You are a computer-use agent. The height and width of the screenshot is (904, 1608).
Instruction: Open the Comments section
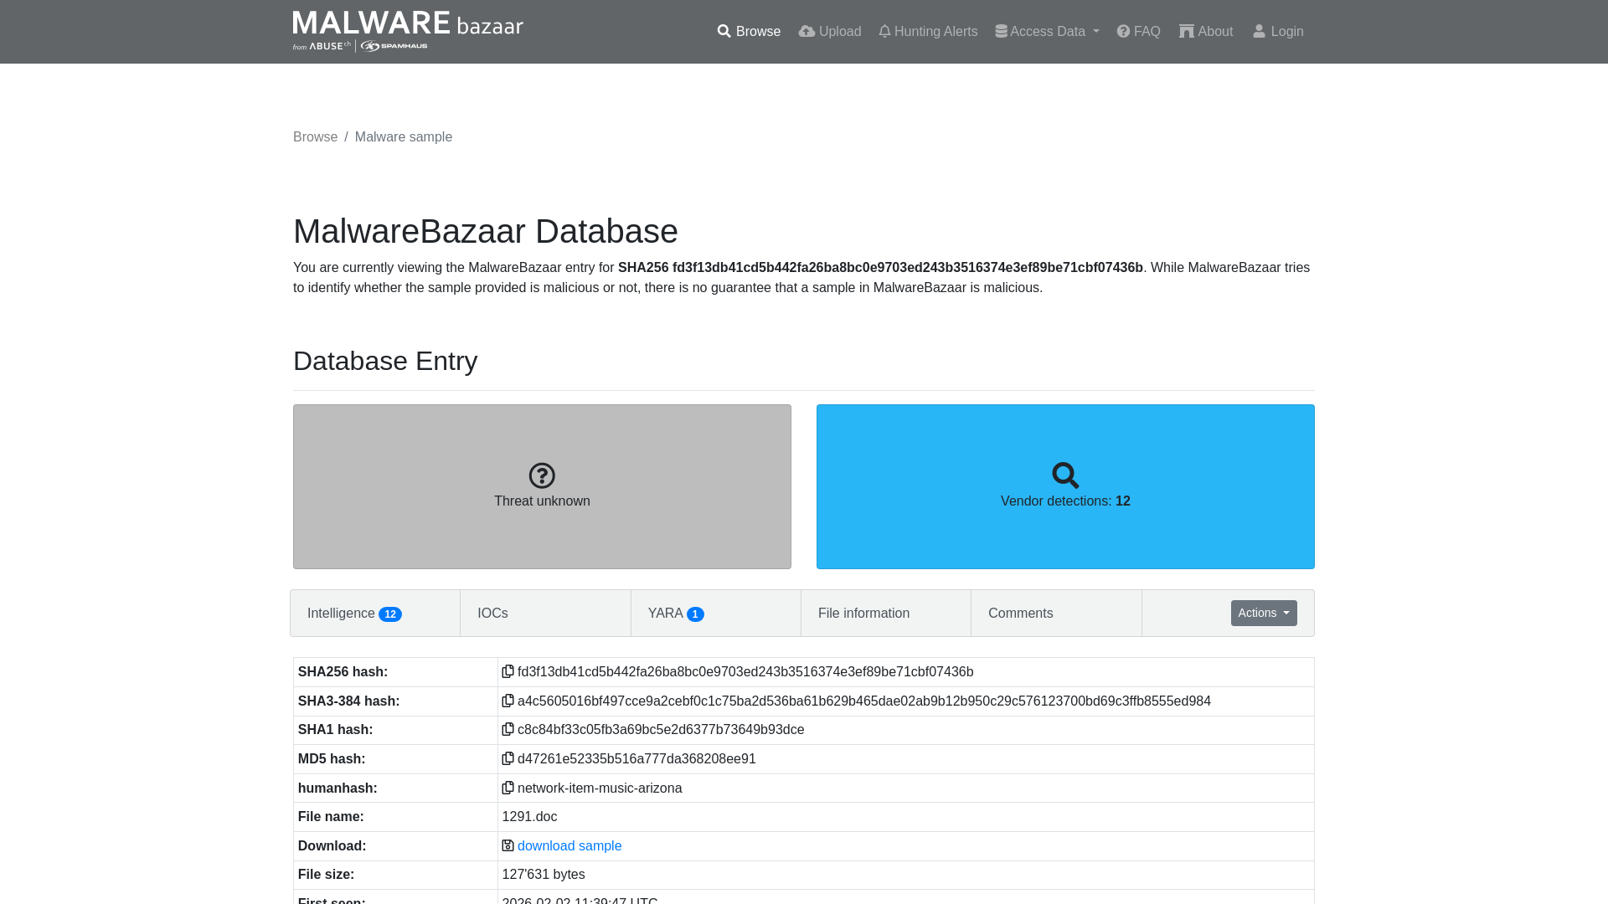click(1020, 613)
